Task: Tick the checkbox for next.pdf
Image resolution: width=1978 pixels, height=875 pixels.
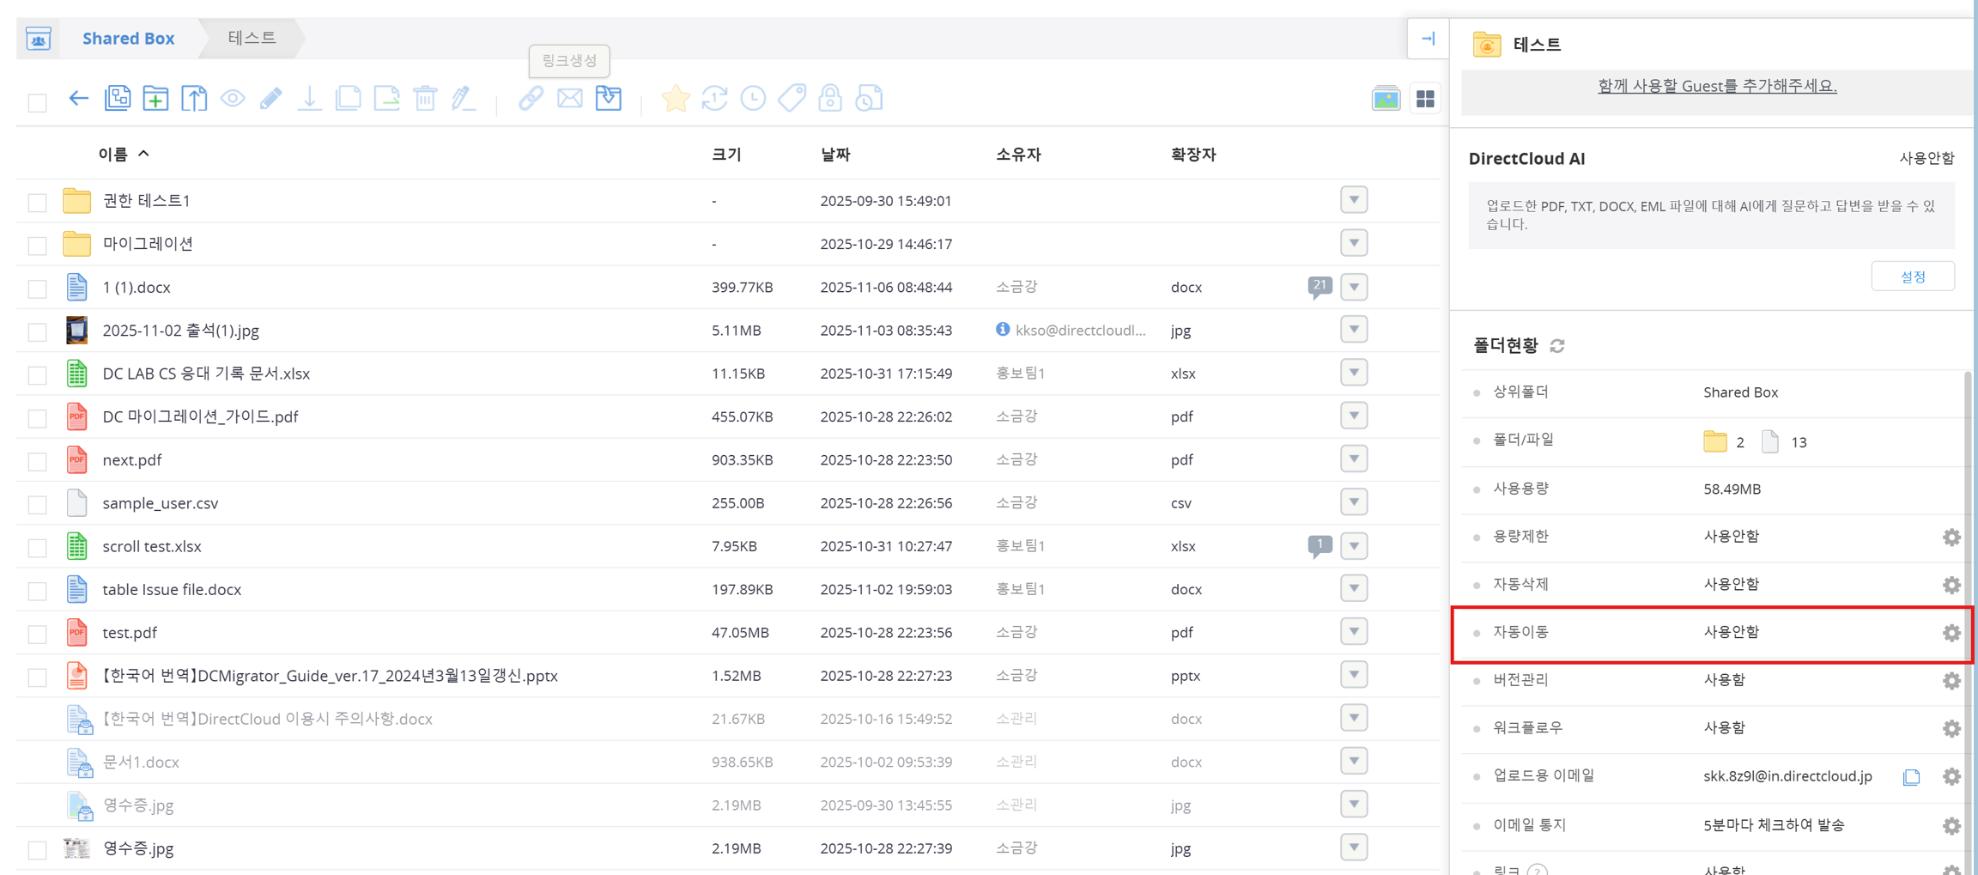Action: 37,461
